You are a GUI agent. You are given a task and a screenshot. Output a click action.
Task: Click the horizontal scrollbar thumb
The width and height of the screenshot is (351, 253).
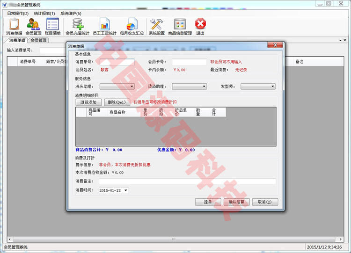click(x=174, y=239)
